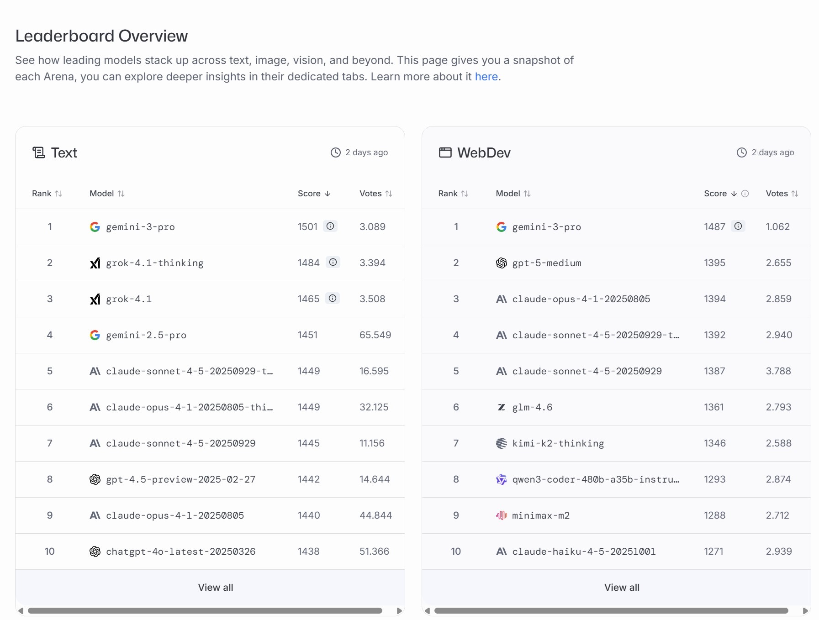Screen dimensions: 819x620
Task: Select gemini-2.5-pro row in Text table
Action: (146, 335)
